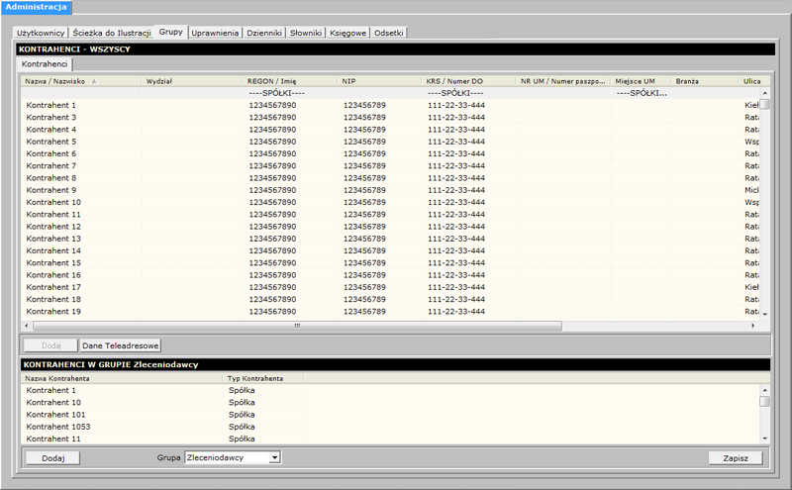This screenshot has height=490, width=792.
Task: Click lower list scrollbar up arrow
Action: pyautogui.click(x=764, y=390)
